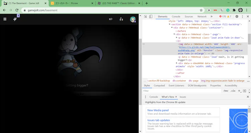Screen dimensions: 251x133
Task: Open a new browser tab
Action: [x=147, y=3]
